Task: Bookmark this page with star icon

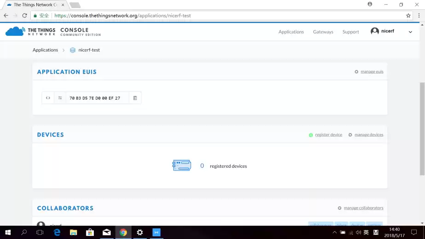Action: coord(408,15)
